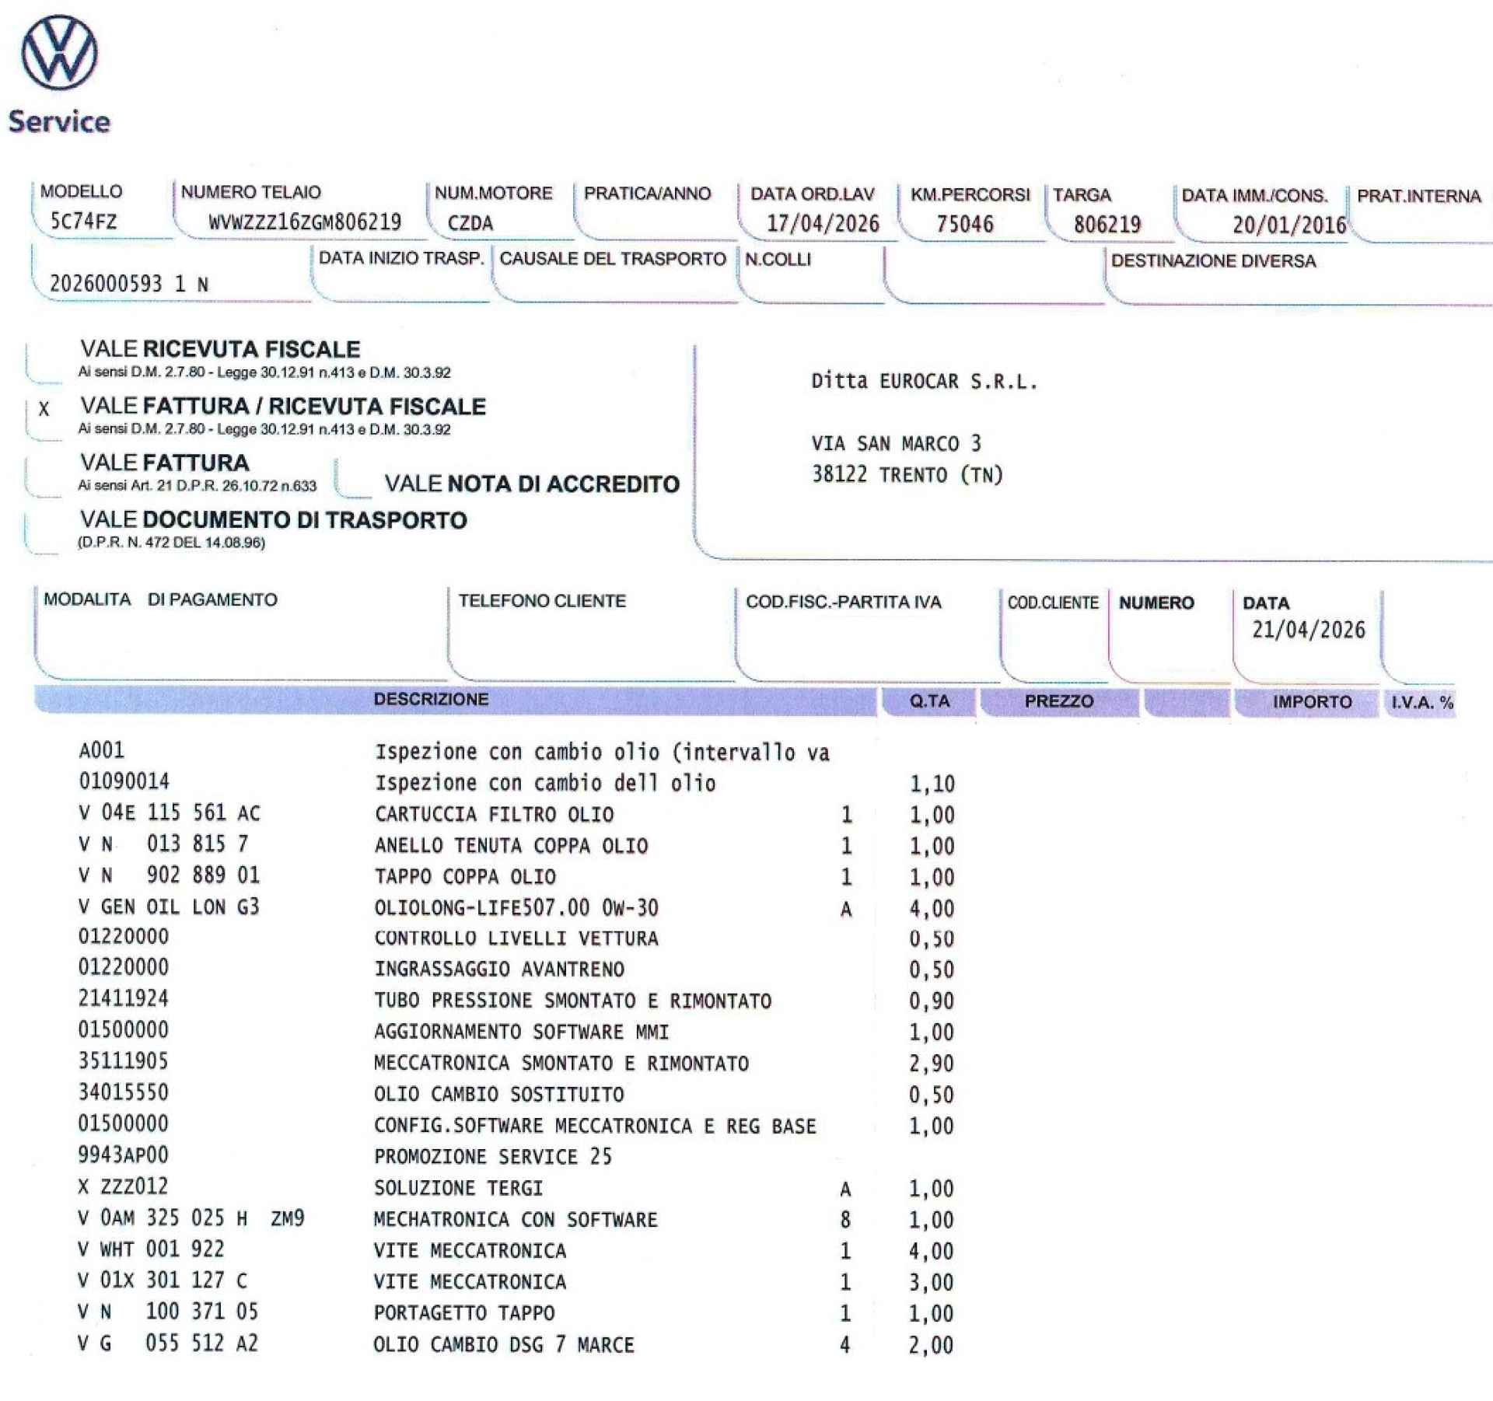
Task: Tick the Vale Nota di Accredito box
Action: 355,480
